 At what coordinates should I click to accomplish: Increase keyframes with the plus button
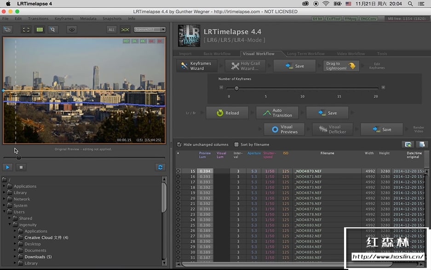(x=383, y=88)
